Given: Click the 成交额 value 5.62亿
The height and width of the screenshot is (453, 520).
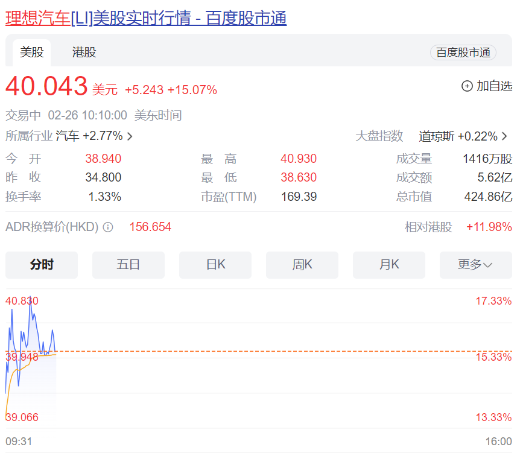Looking at the screenshot, I should pyautogui.click(x=495, y=177).
